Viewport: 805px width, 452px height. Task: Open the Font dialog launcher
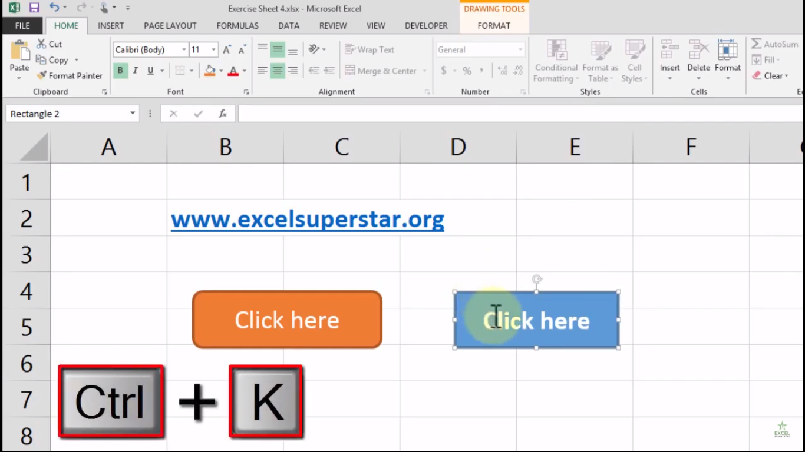click(x=246, y=92)
